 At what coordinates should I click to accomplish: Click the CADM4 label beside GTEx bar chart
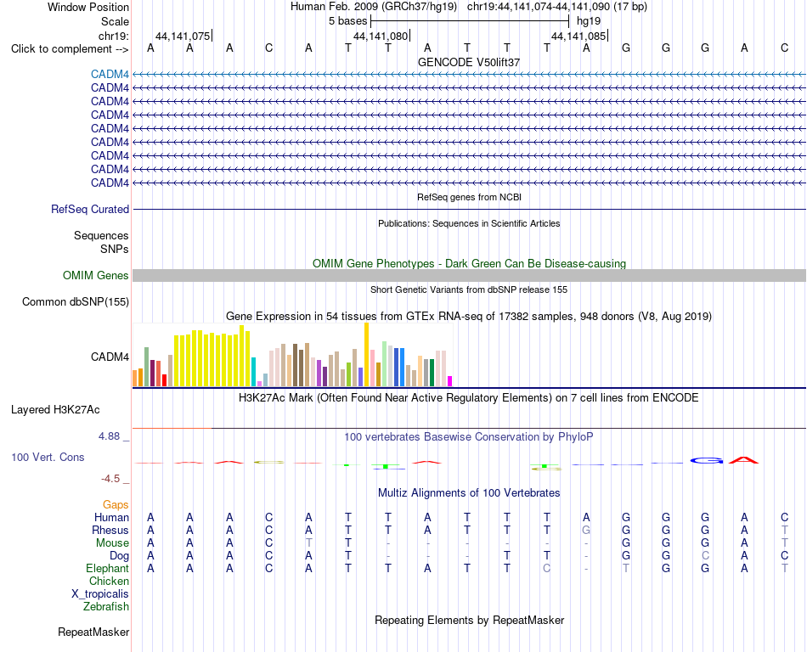point(110,357)
